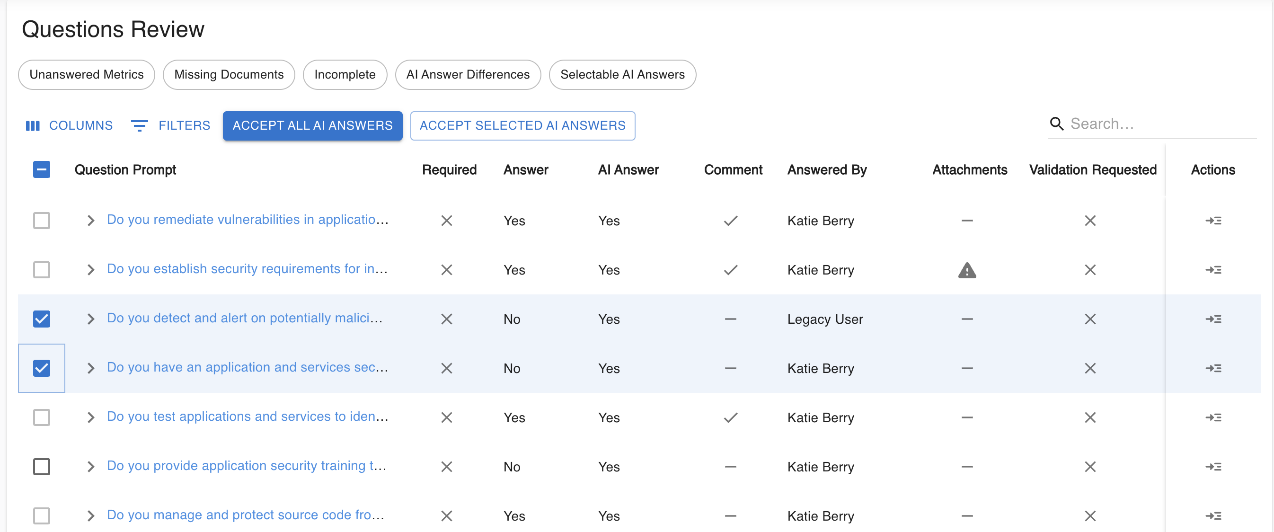This screenshot has height=532, width=1274.
Task: Click Required X icon in test applications row
Action: click(447, 417)
